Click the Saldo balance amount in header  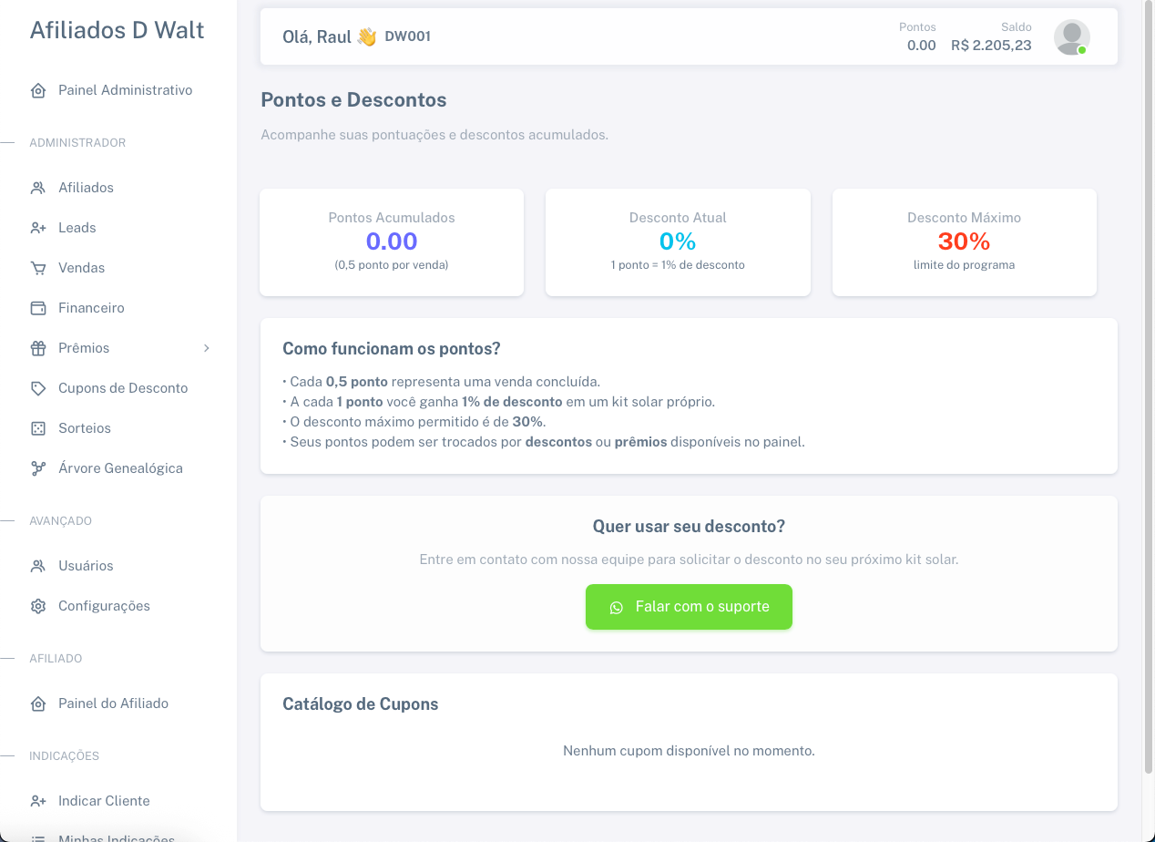(991, 46)
